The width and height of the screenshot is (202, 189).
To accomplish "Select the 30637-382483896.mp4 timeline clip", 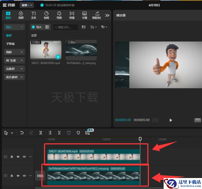I will coord(93,156).
